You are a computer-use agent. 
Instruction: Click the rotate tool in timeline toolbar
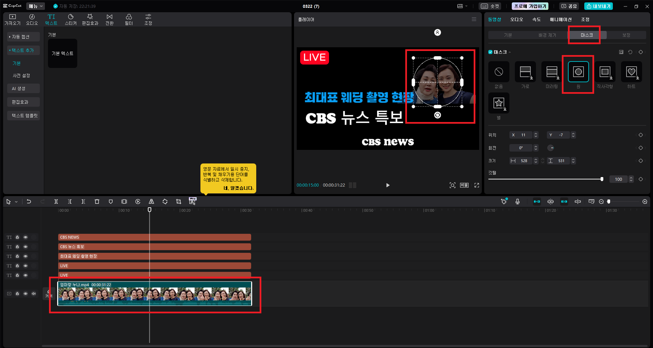tap(165, 202)
